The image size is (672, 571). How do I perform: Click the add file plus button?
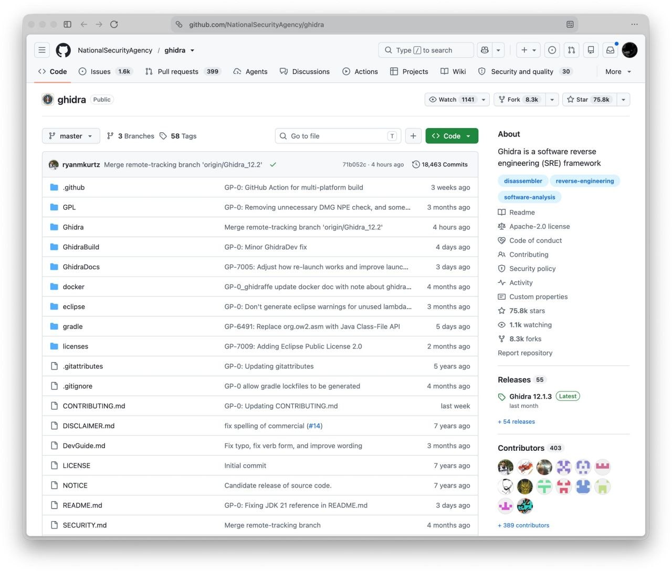click(x=413, y=136)
